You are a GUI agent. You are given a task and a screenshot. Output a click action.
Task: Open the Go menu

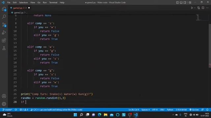tap(39, 3)
